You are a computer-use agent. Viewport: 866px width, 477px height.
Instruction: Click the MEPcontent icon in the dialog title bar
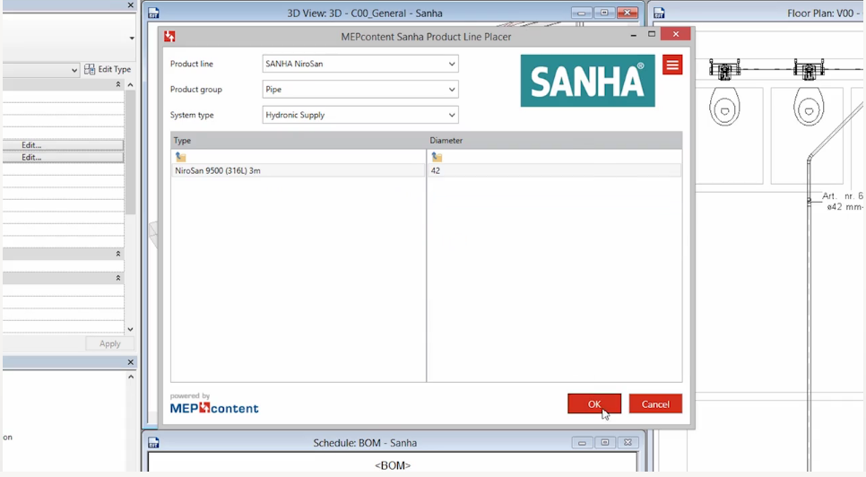coord(169,37)
